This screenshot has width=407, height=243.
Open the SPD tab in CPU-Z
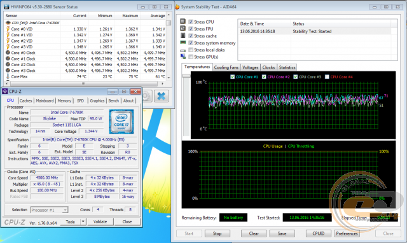[x=81, y=101]
